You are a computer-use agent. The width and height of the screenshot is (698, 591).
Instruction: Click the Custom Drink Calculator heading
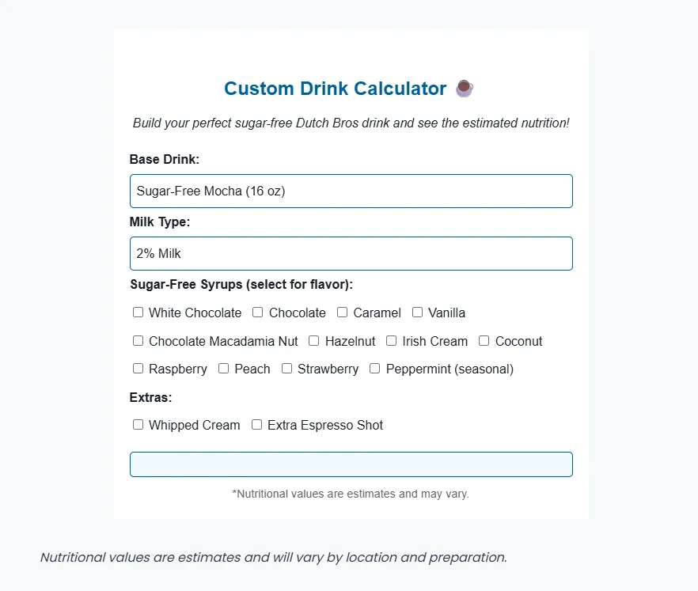[336, 88]
